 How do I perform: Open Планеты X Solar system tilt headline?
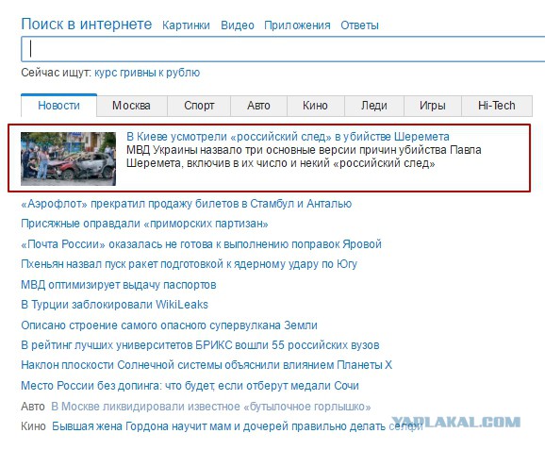(x=206, y=365)
